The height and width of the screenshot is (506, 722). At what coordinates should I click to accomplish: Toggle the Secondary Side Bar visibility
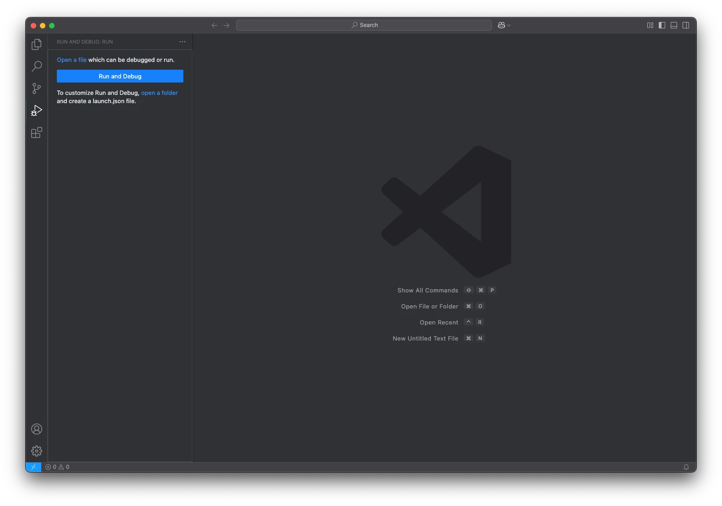tap(686, 25)
